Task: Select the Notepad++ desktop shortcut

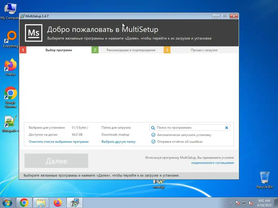Action: tap(10, 124)
